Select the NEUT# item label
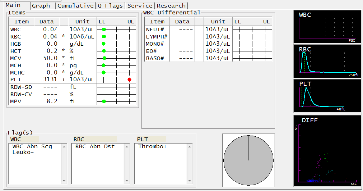Image resolution: width=363 pixels, height=191 pixels. (155, 29)
